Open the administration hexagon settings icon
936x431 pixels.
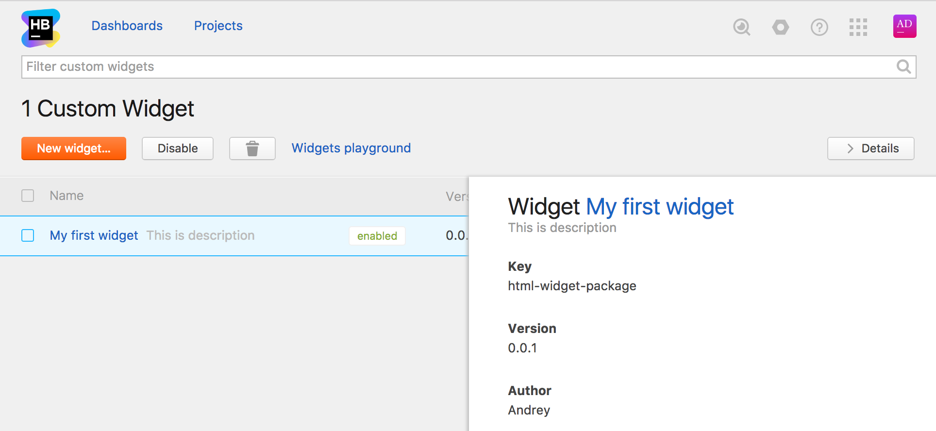781,27
